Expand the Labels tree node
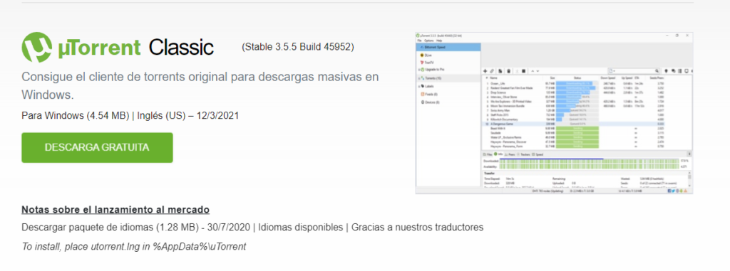This screenshot has height=271, width=730. 418,87
